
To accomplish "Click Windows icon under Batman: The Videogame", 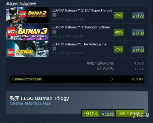I will pyautogui.click(x=54, y=49).
